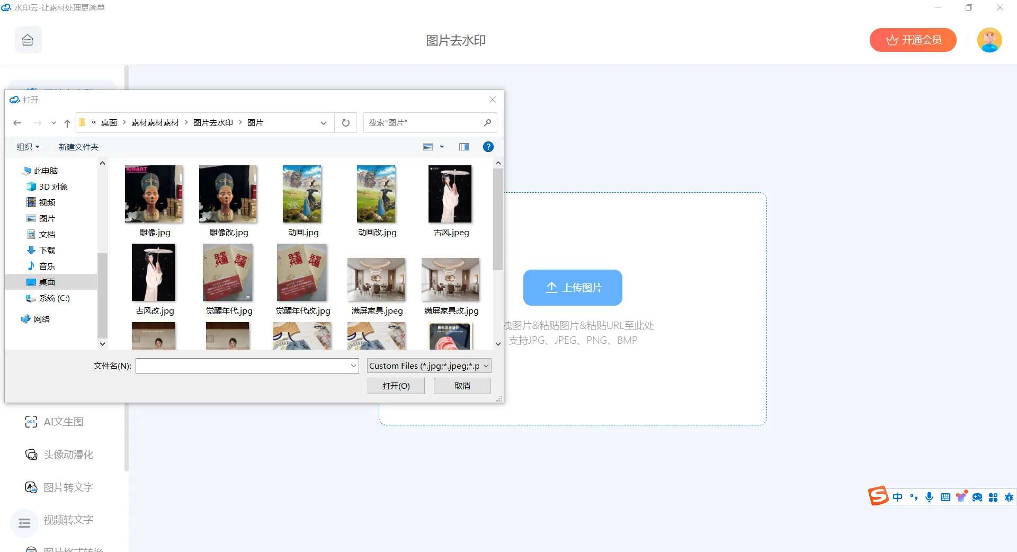Select 图片 in the navigation tree
This screenshot has width=1017, height=552.
(x=41, y=218)
